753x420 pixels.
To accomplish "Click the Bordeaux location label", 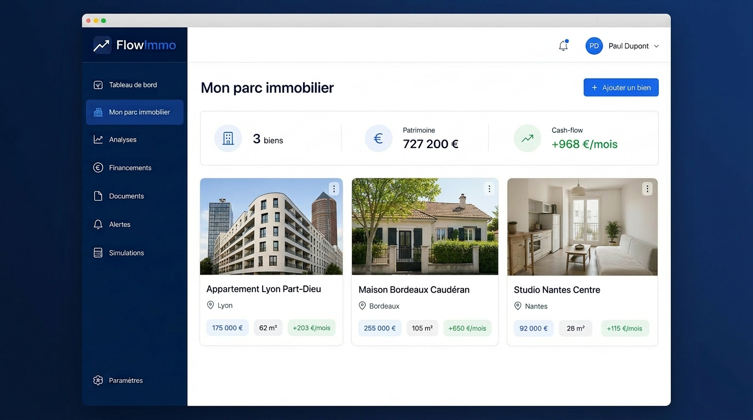I will click(x=384, y=306).
